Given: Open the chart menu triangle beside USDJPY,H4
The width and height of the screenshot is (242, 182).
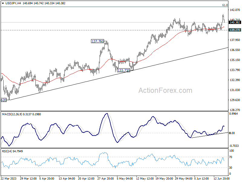Looking at the screenshot, I should pyautogui.click(x=3, y=3).
